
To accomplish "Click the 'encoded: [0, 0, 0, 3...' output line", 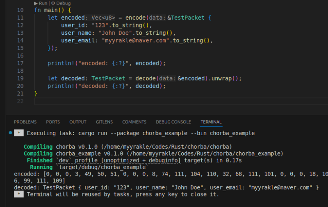I will 171,174.
